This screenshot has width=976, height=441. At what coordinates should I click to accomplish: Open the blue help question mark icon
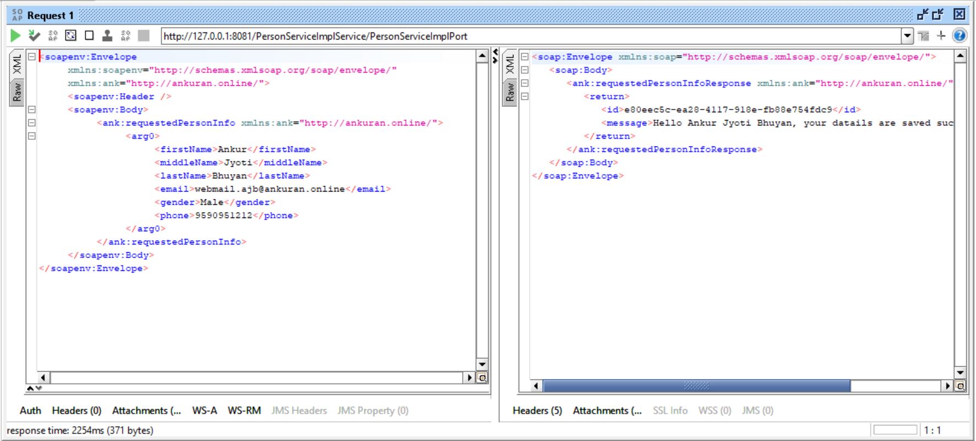959,36
